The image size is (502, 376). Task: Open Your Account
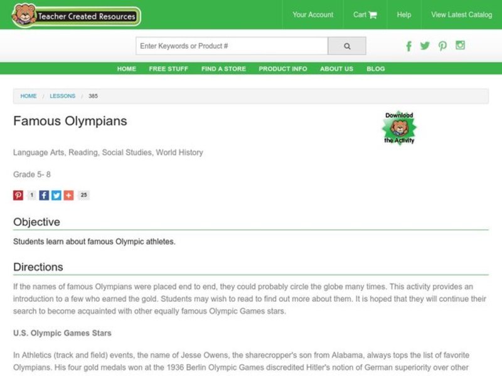313,14
